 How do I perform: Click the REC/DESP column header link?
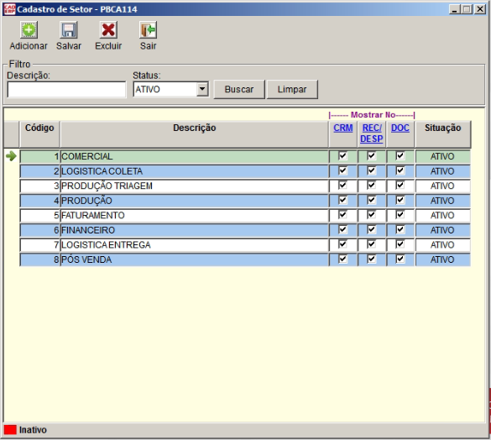coord(372,134)
